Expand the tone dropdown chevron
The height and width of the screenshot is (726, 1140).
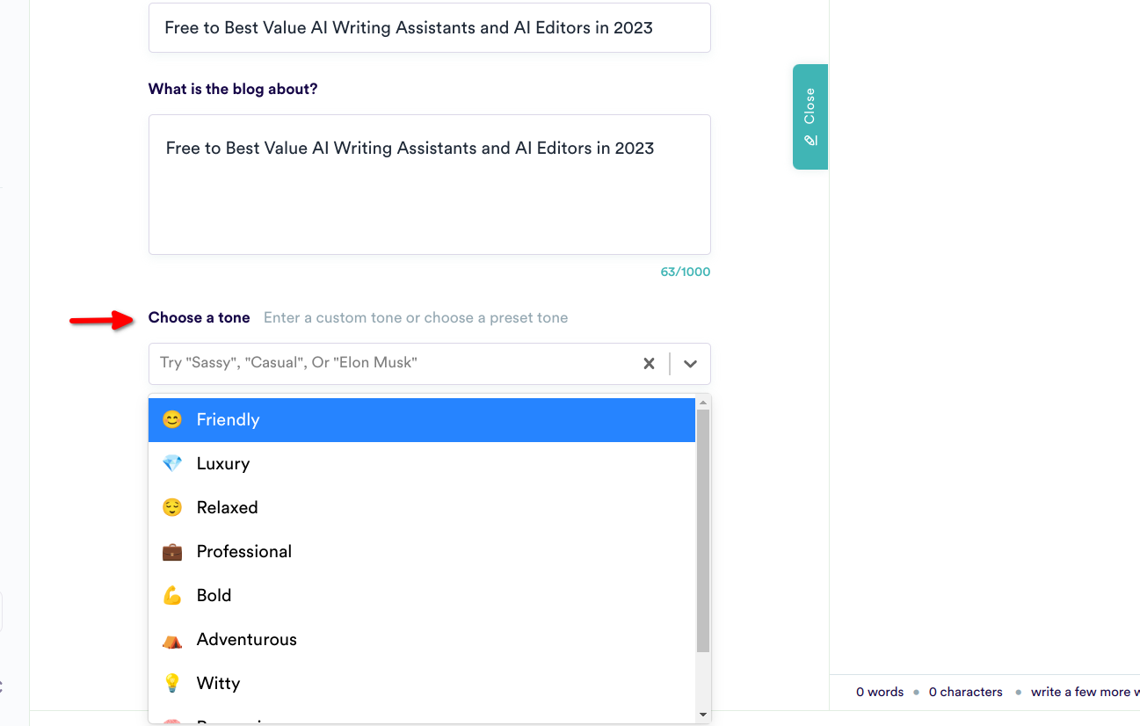(x=690, y=363)
